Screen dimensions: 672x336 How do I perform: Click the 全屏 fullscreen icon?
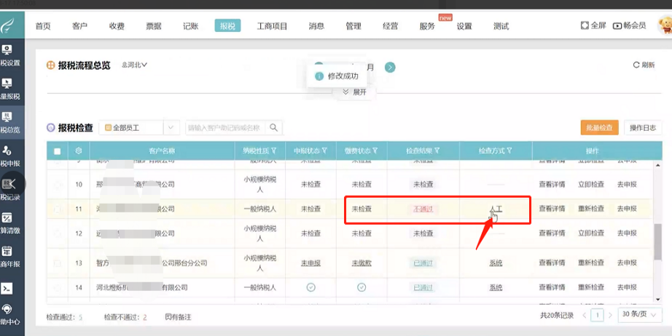[585, 25]
